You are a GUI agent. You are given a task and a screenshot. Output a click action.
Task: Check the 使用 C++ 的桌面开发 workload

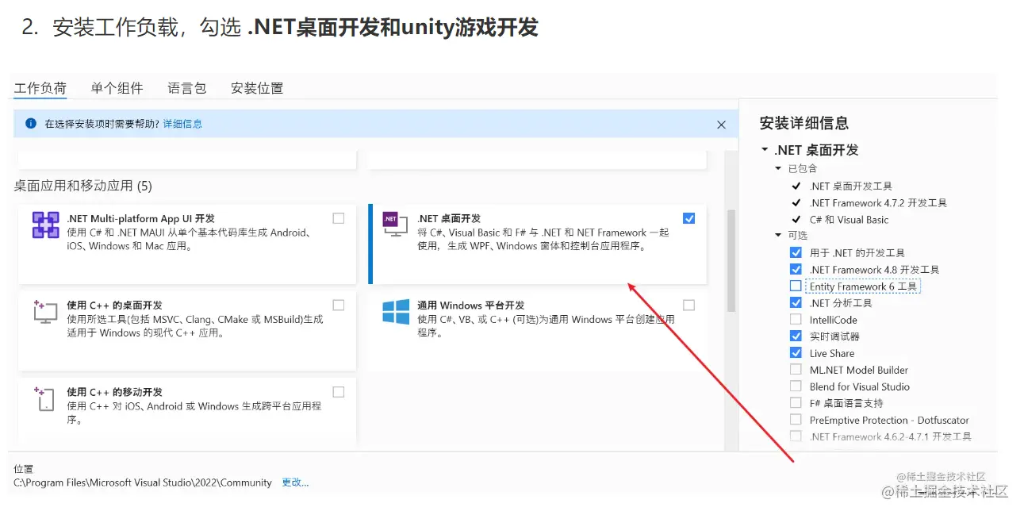click(x=339, y=305)
